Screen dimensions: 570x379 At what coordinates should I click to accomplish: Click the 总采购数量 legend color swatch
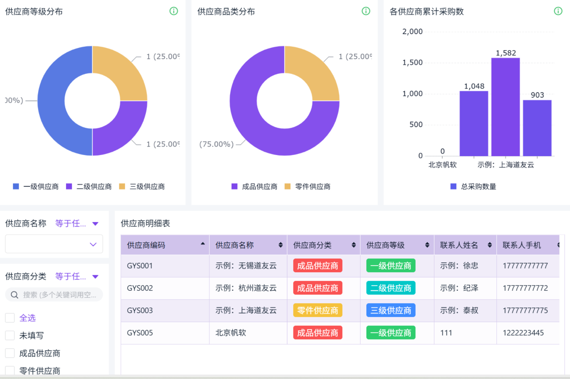453,186
